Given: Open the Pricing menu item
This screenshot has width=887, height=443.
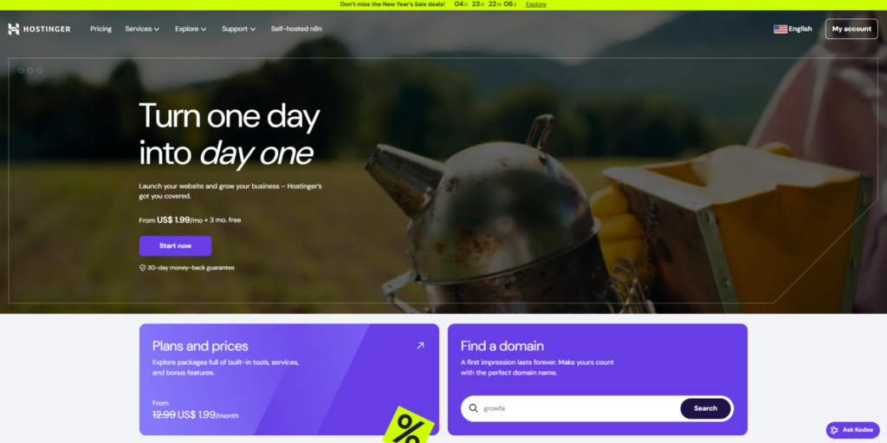Looking at the screenshot, I should coord(100,29).
